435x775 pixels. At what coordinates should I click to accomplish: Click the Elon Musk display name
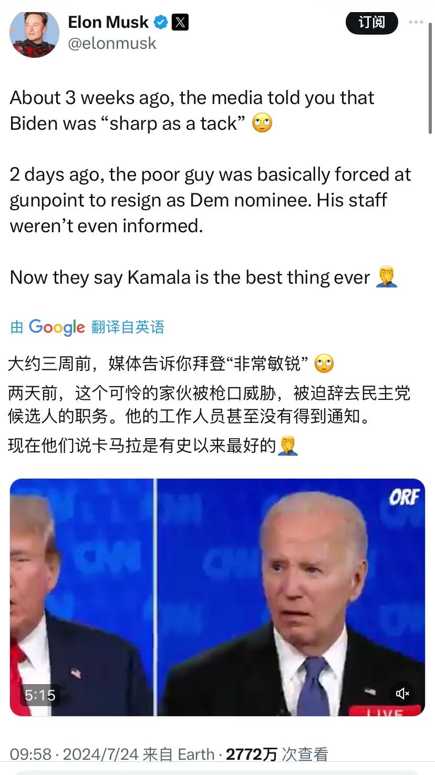pos(108,22)
